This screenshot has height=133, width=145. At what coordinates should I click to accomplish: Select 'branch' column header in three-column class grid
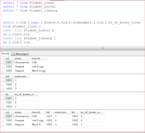click(39, 59)
